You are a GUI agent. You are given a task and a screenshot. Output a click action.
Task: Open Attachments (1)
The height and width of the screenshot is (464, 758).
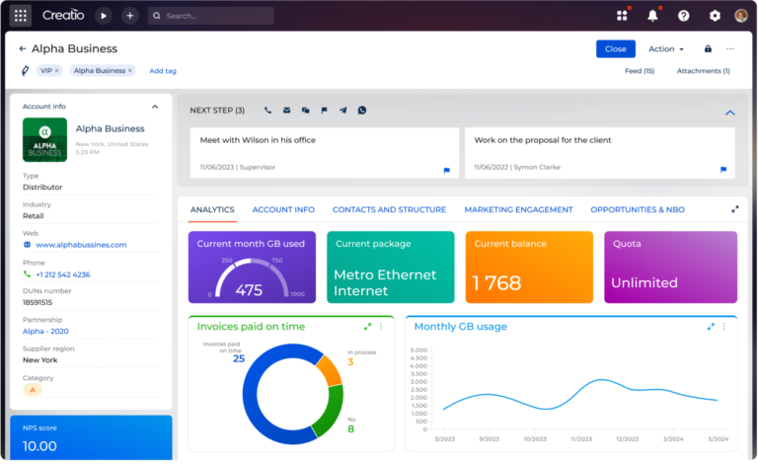click(703, 71)
